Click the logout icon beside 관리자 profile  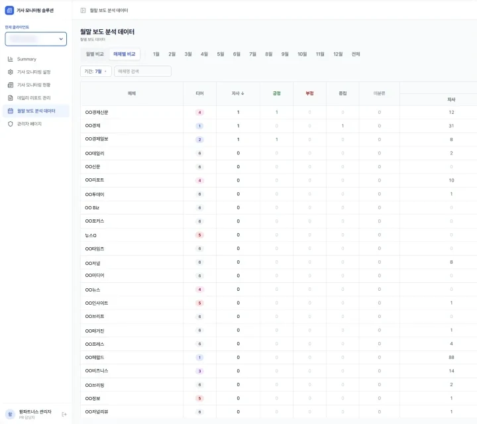pyautogui.click(x=64, y=414)
